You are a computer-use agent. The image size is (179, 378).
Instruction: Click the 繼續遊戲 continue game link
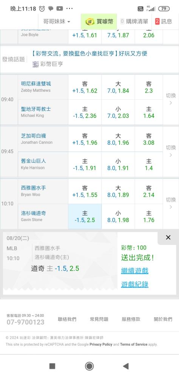pyautogui.click(x=135, y=271)
